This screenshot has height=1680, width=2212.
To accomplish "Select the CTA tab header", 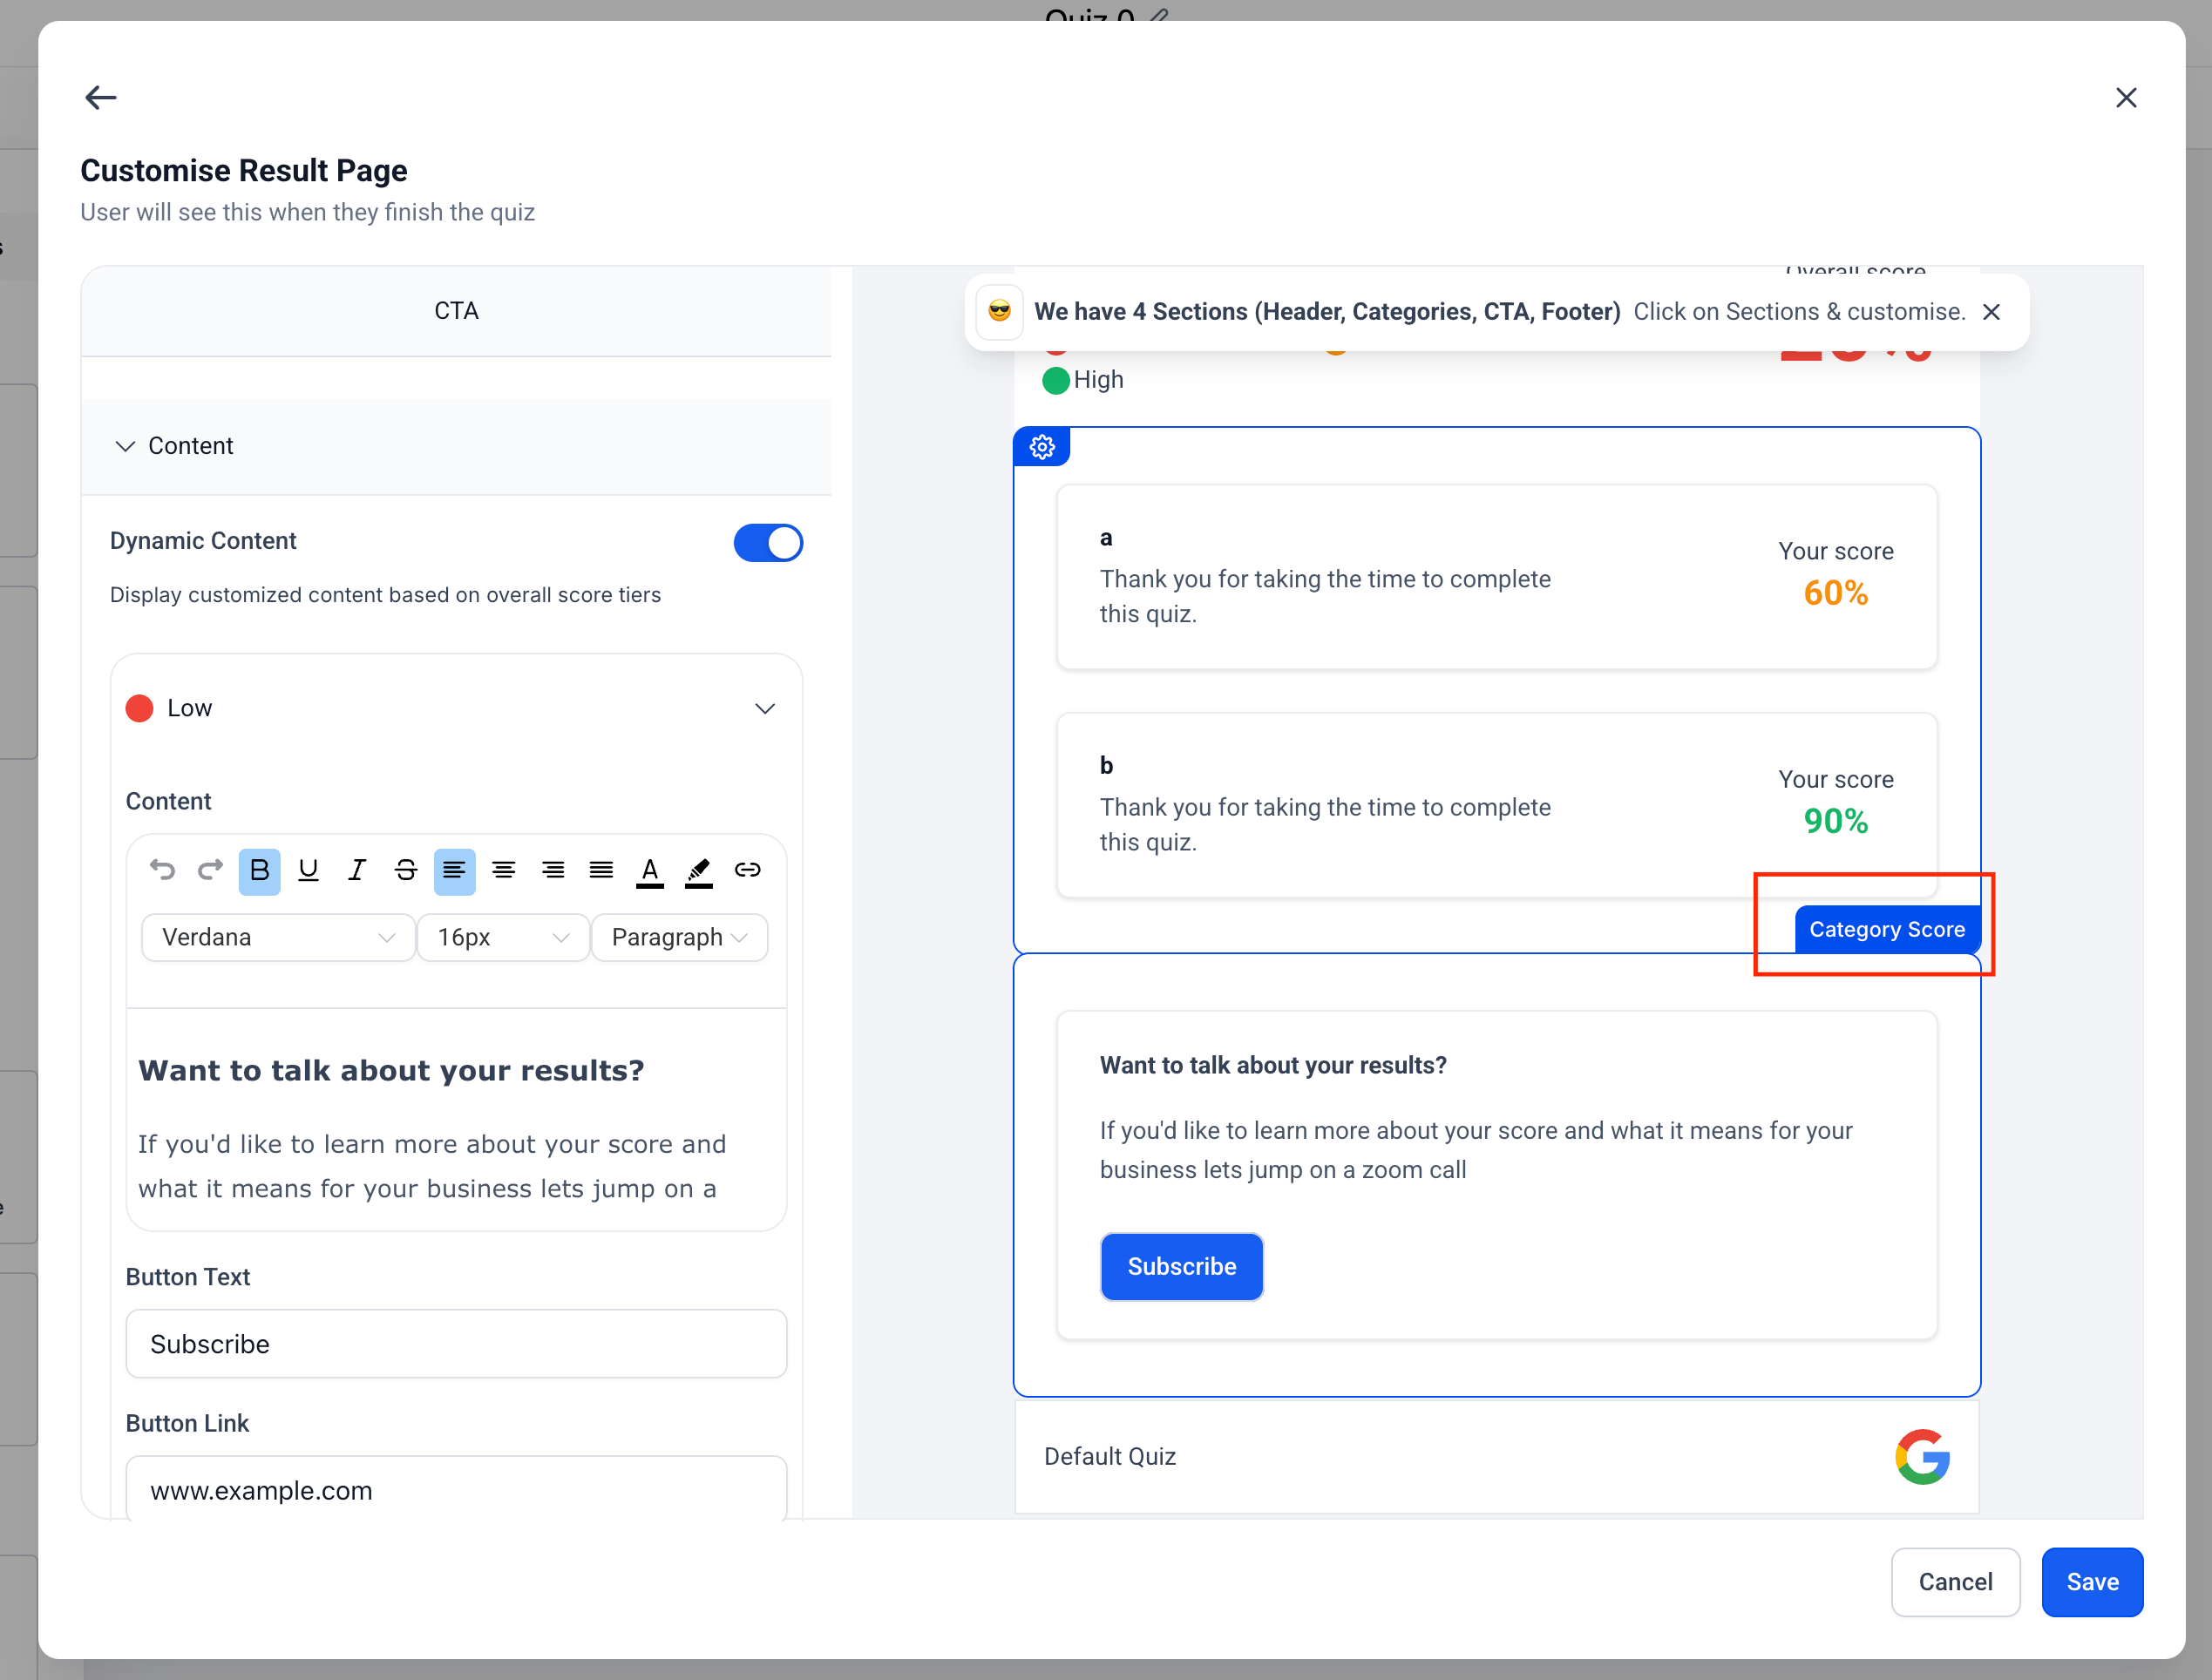I will [456, 311].
